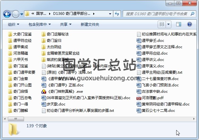Select the 大奇门宝鉴 folder
Image resolution: width=199 pixels, height=140 pixels.
click(x=20, y=34)
